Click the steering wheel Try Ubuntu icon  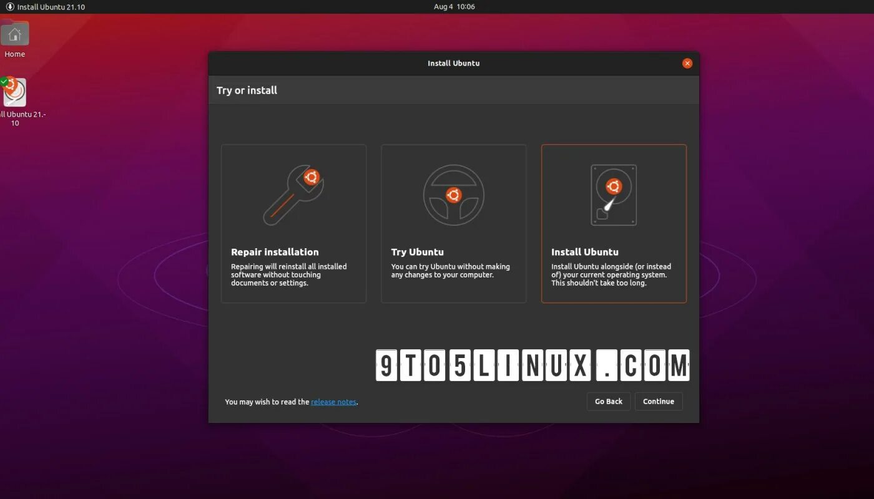click(454, 195)
